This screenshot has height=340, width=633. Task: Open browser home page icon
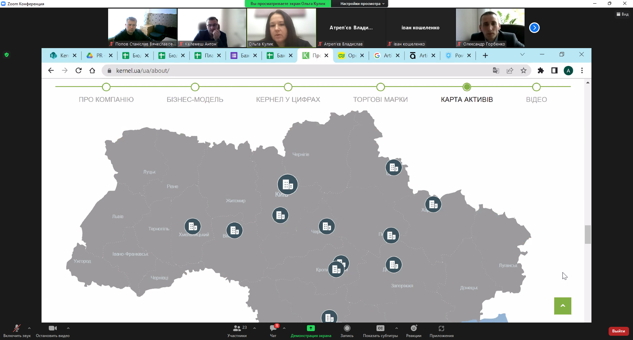coord(92,71)
